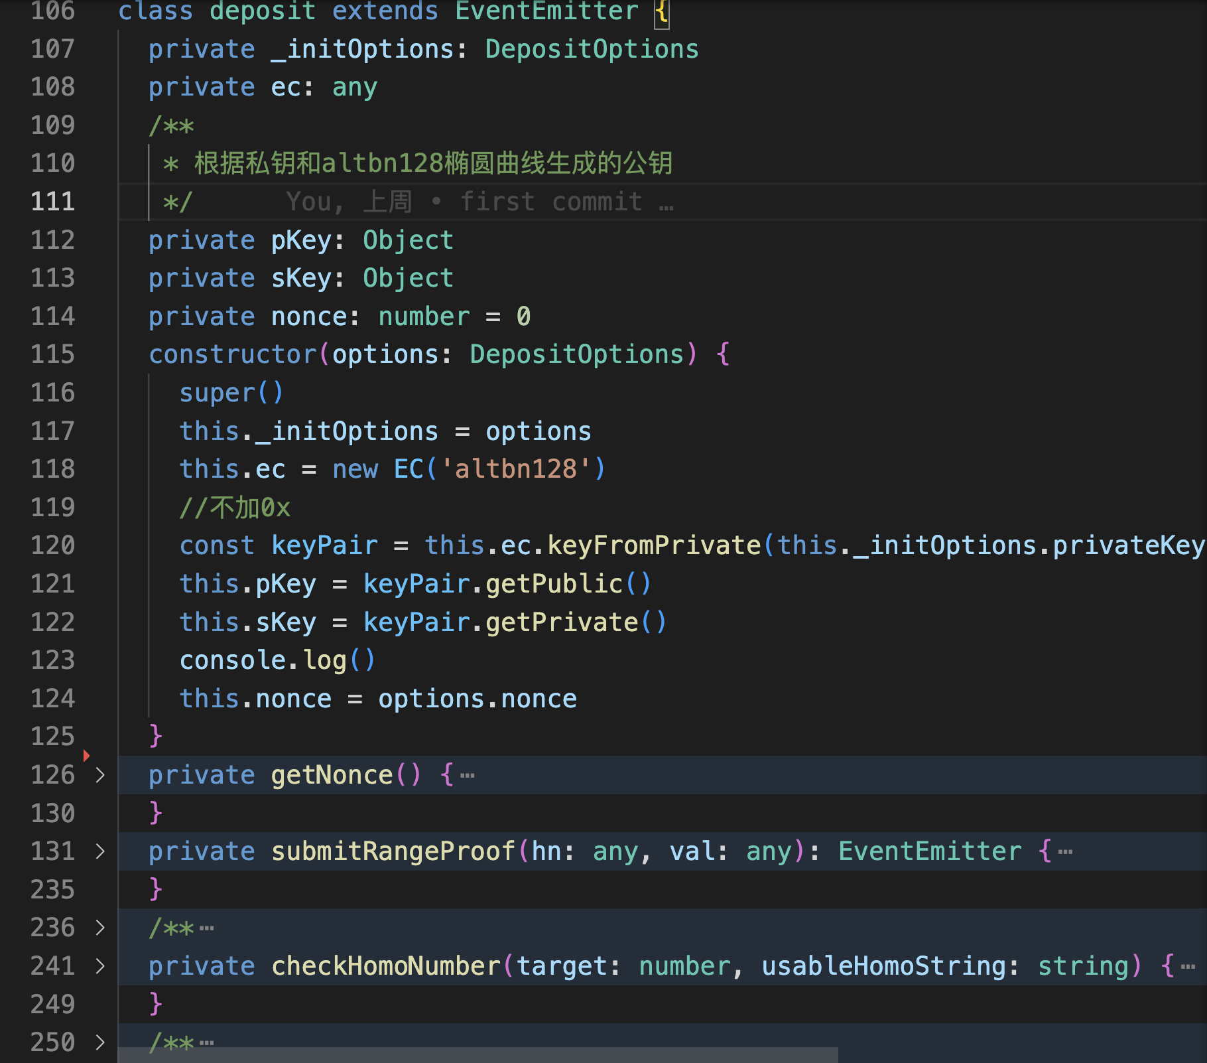Click the deposit class name
This screenshot has height=1063, width=1207.
point(263,11)
